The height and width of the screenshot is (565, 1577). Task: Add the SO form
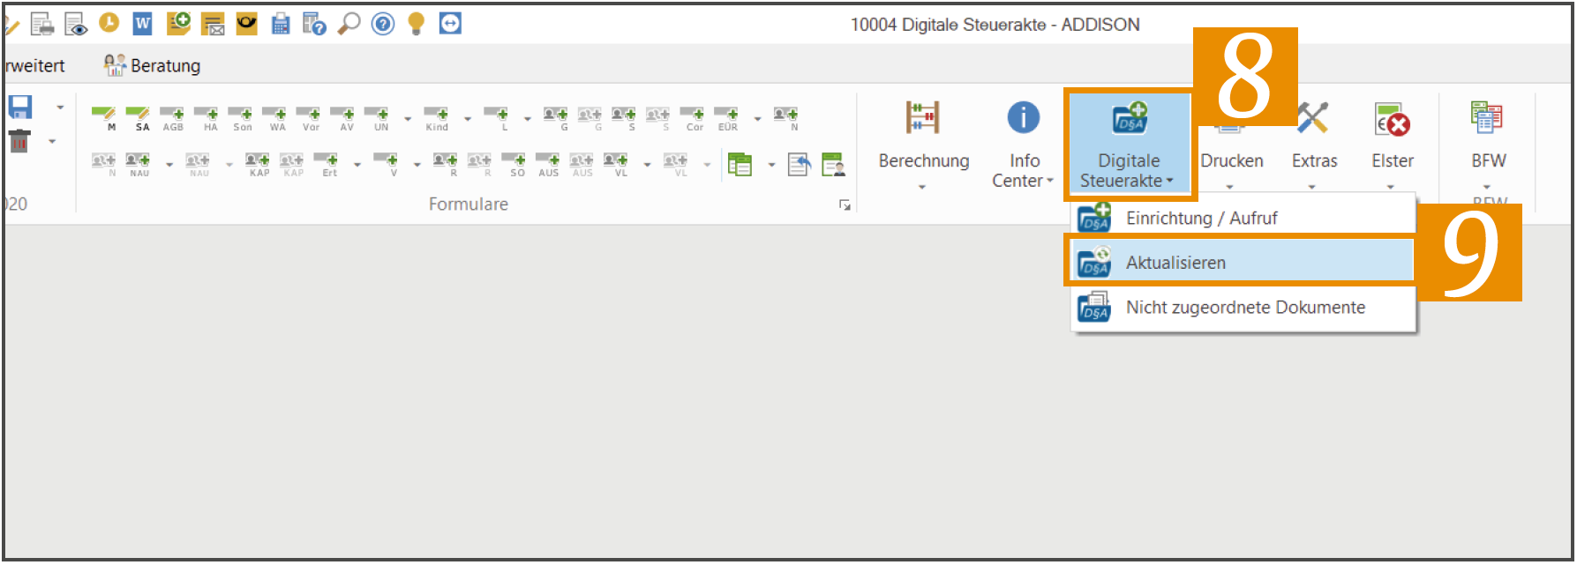(x=515, y=165)
